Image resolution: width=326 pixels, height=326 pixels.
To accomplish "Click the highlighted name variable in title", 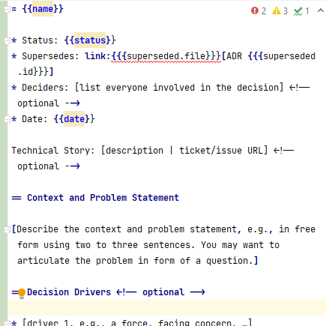I will click(x=43, y=9).
